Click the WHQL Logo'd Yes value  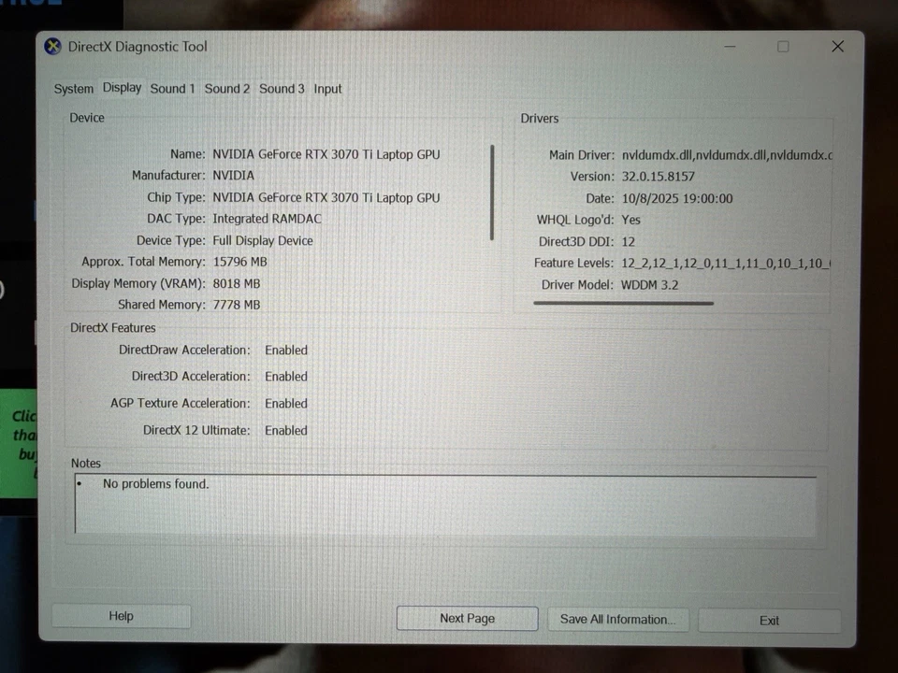(630, 219)
